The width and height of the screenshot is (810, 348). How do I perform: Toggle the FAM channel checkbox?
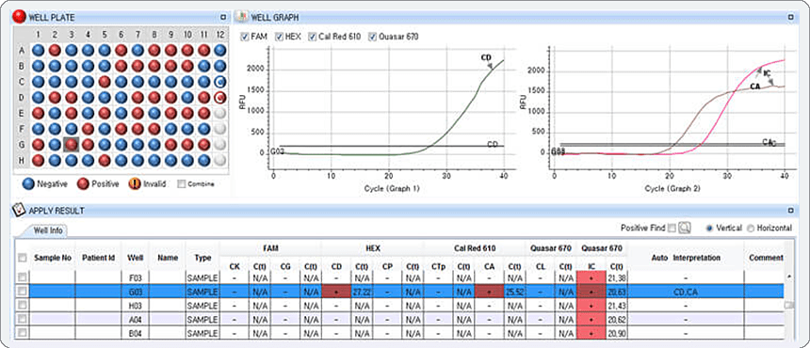[245, 37]
